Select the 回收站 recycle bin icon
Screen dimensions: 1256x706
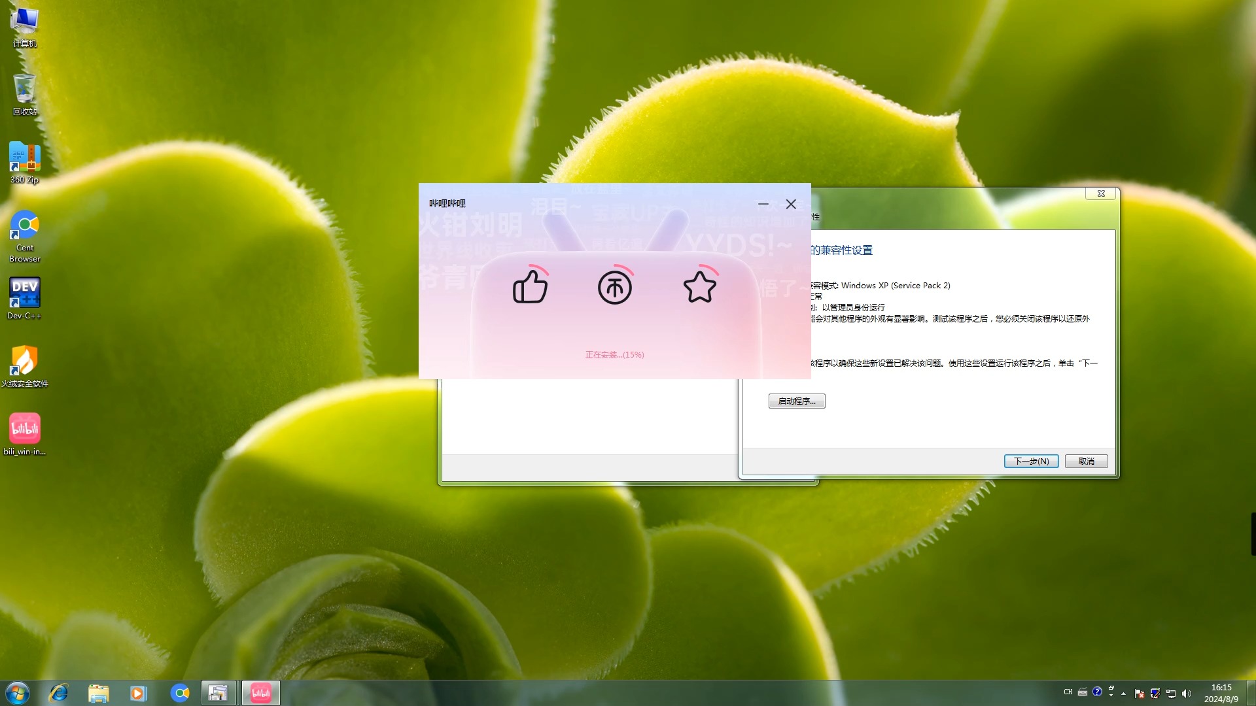tap(25, 95)
